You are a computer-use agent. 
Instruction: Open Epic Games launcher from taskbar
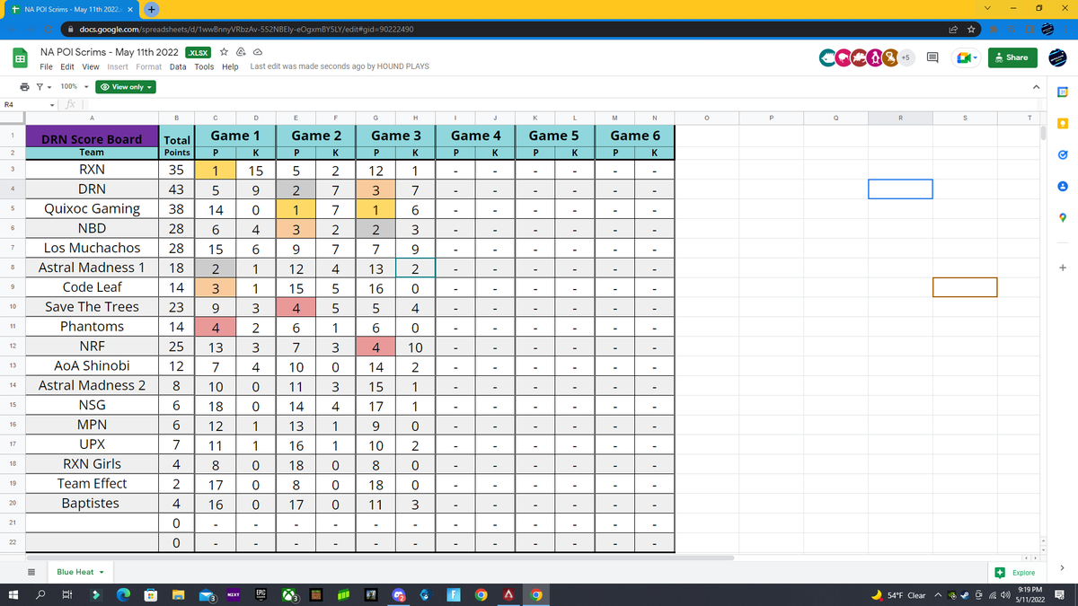tap(261, 594)
